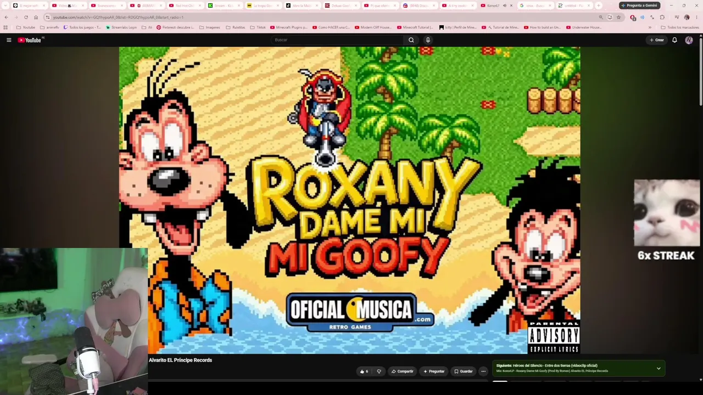Open Alvarito EL Príncipe Records channel
Viewport: 703px width, 395px height.
(x=180, y=360)
